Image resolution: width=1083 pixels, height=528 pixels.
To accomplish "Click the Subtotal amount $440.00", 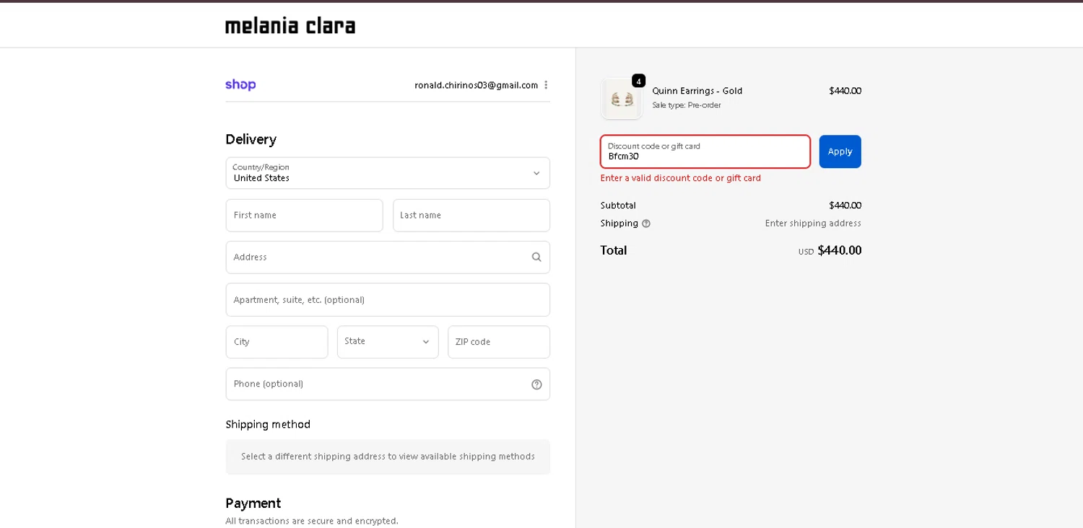I will (x=845, y=206).
